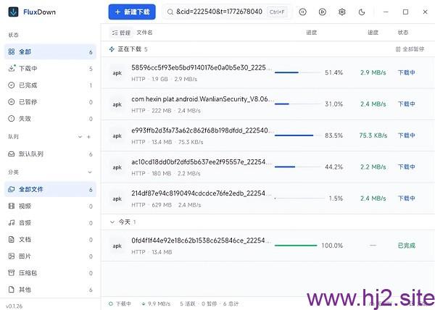Screen dimensions: 435x310
Task: Open settings via the gear icon
Action: click(x=342, y=12)
